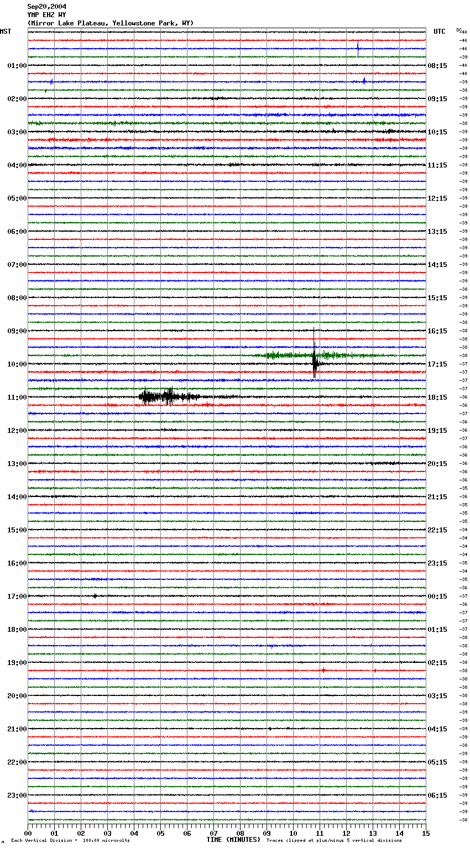The image size is (470, 848).
Task: Click the '08' minute tick label
Action: pos(240,833)
